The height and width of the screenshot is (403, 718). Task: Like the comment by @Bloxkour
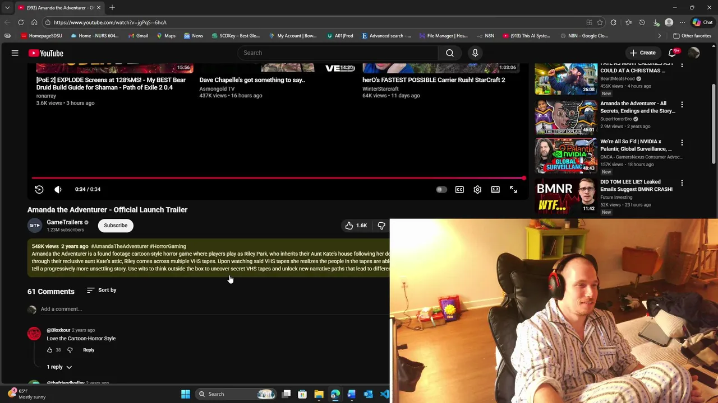(49, 350)
